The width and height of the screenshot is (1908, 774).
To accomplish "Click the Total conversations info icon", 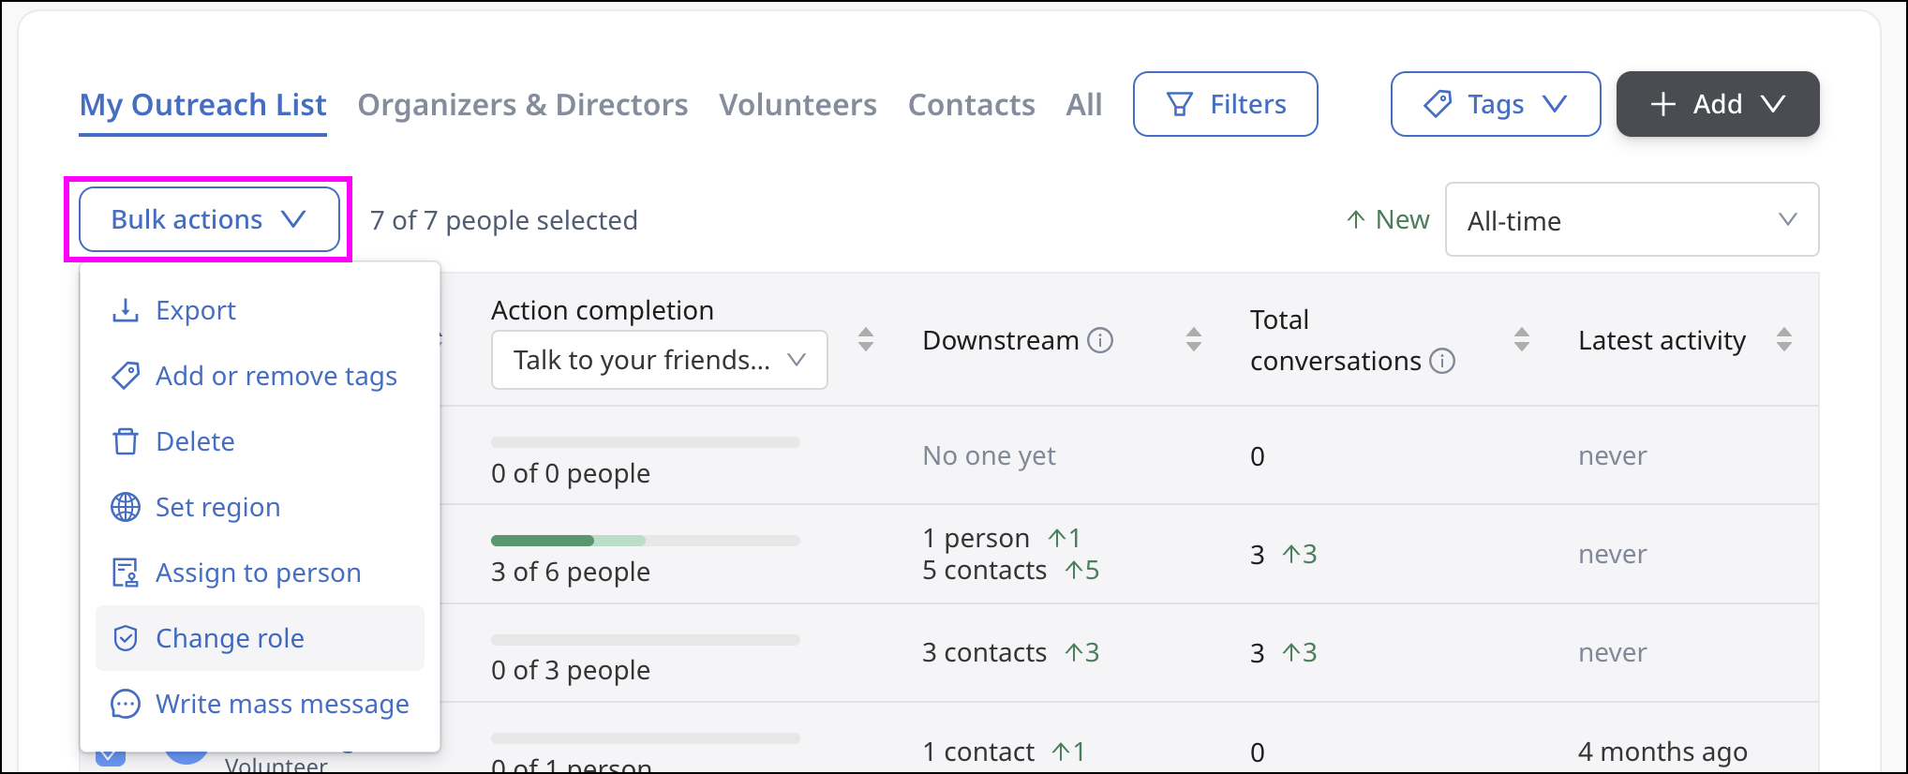I will point(1442,361).
